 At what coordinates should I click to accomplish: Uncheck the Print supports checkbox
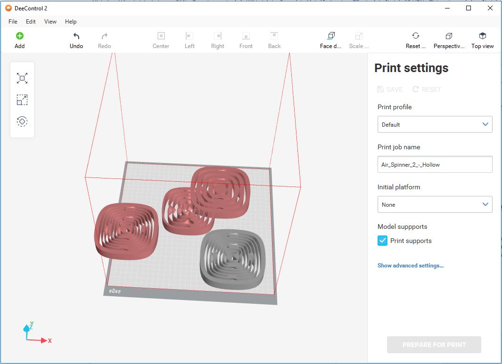383,241
